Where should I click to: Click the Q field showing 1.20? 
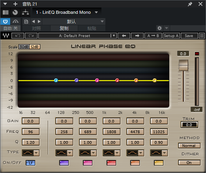tap(30, 142)
